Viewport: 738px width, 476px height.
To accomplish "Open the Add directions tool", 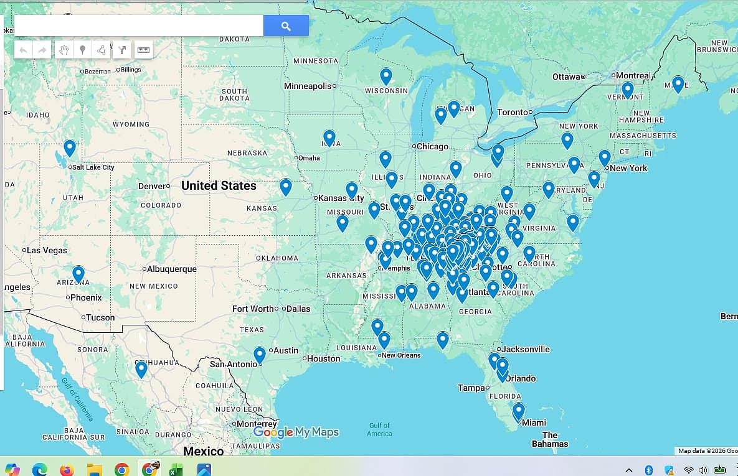I will pyautogui.click(x=121, y=50).
